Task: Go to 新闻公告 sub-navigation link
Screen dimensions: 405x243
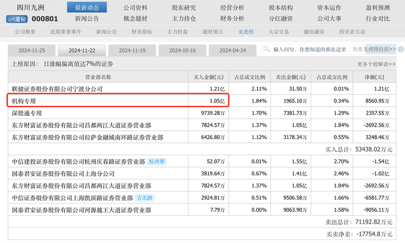Action: 106,32
